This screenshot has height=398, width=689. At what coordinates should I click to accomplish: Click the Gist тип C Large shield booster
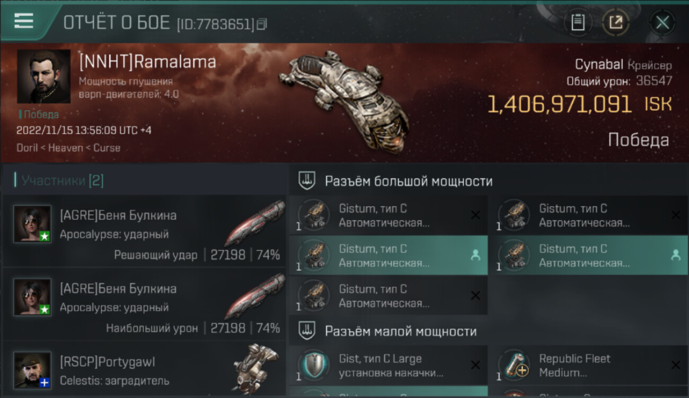pos(388,365)
